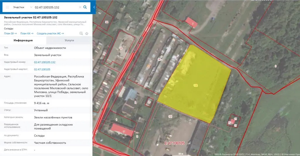The width and height of the screenshot is (300, 156).
Task: Open the hamburger menu in search bar
Action: (x=7, y=7)
